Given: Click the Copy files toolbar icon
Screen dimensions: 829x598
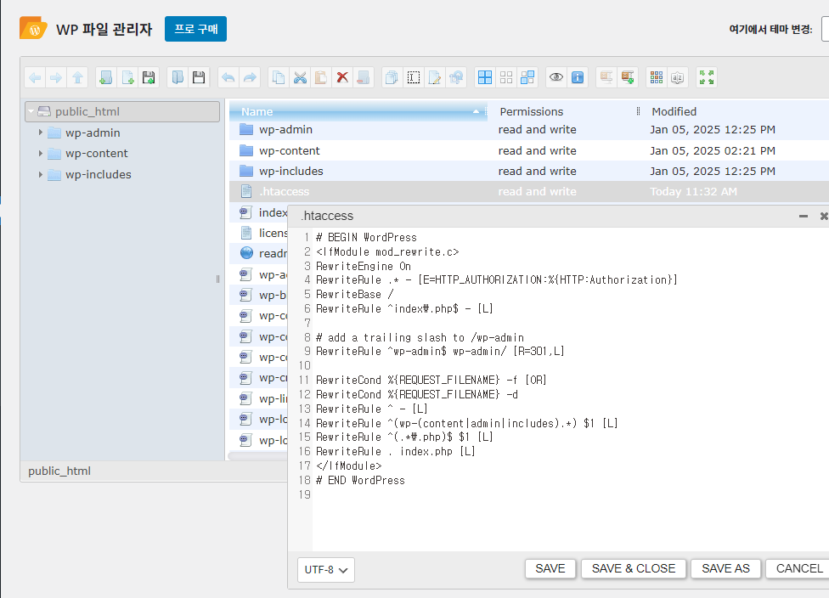Looking at the screenshot, I should [278, 78].
